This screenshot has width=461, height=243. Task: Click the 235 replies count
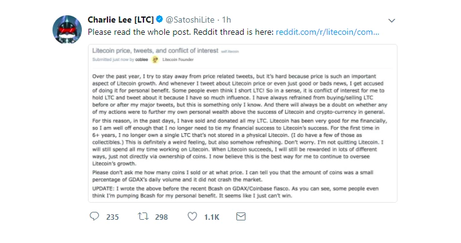112,217
